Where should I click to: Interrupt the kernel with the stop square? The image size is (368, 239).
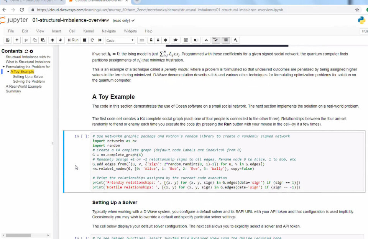pyautogui.click(x=84, y=40)
